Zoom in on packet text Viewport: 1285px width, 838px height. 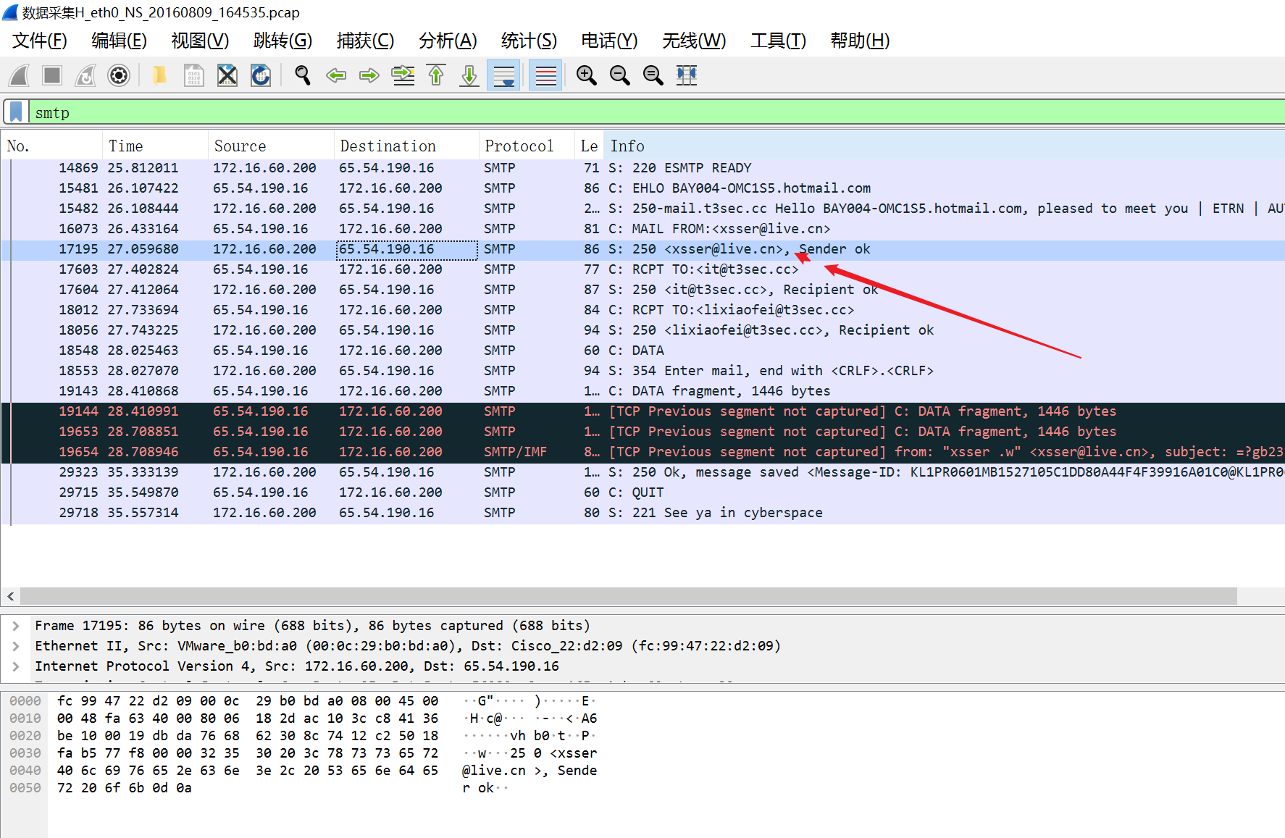pyautogui.click(x=586, y=75)
